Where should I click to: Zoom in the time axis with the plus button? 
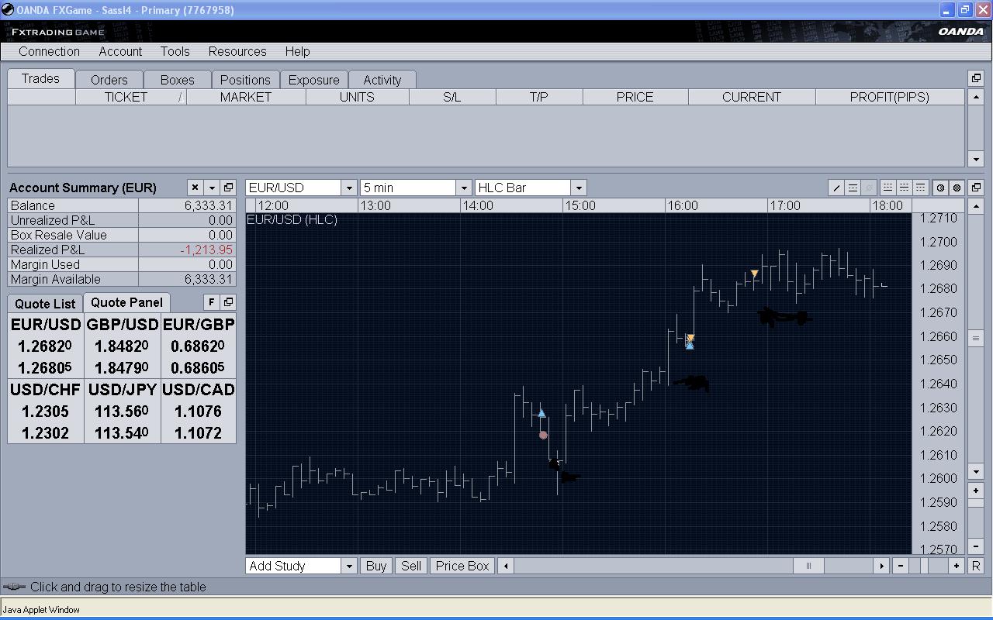tap(957, 566)
